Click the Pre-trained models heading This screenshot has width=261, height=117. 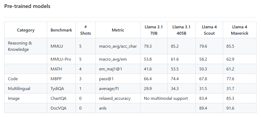tap(27, 6)
